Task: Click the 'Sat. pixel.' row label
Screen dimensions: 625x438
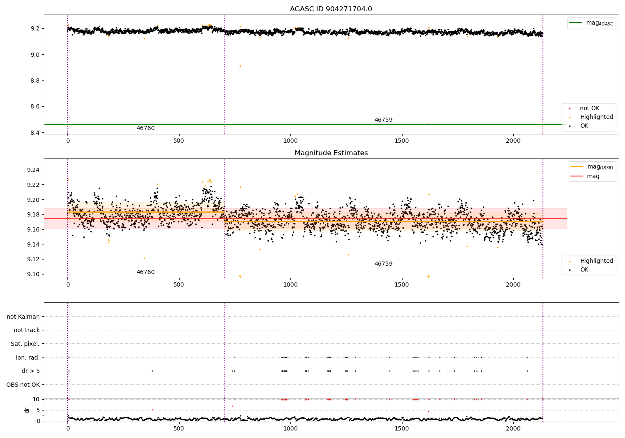Action: [25, 344]
